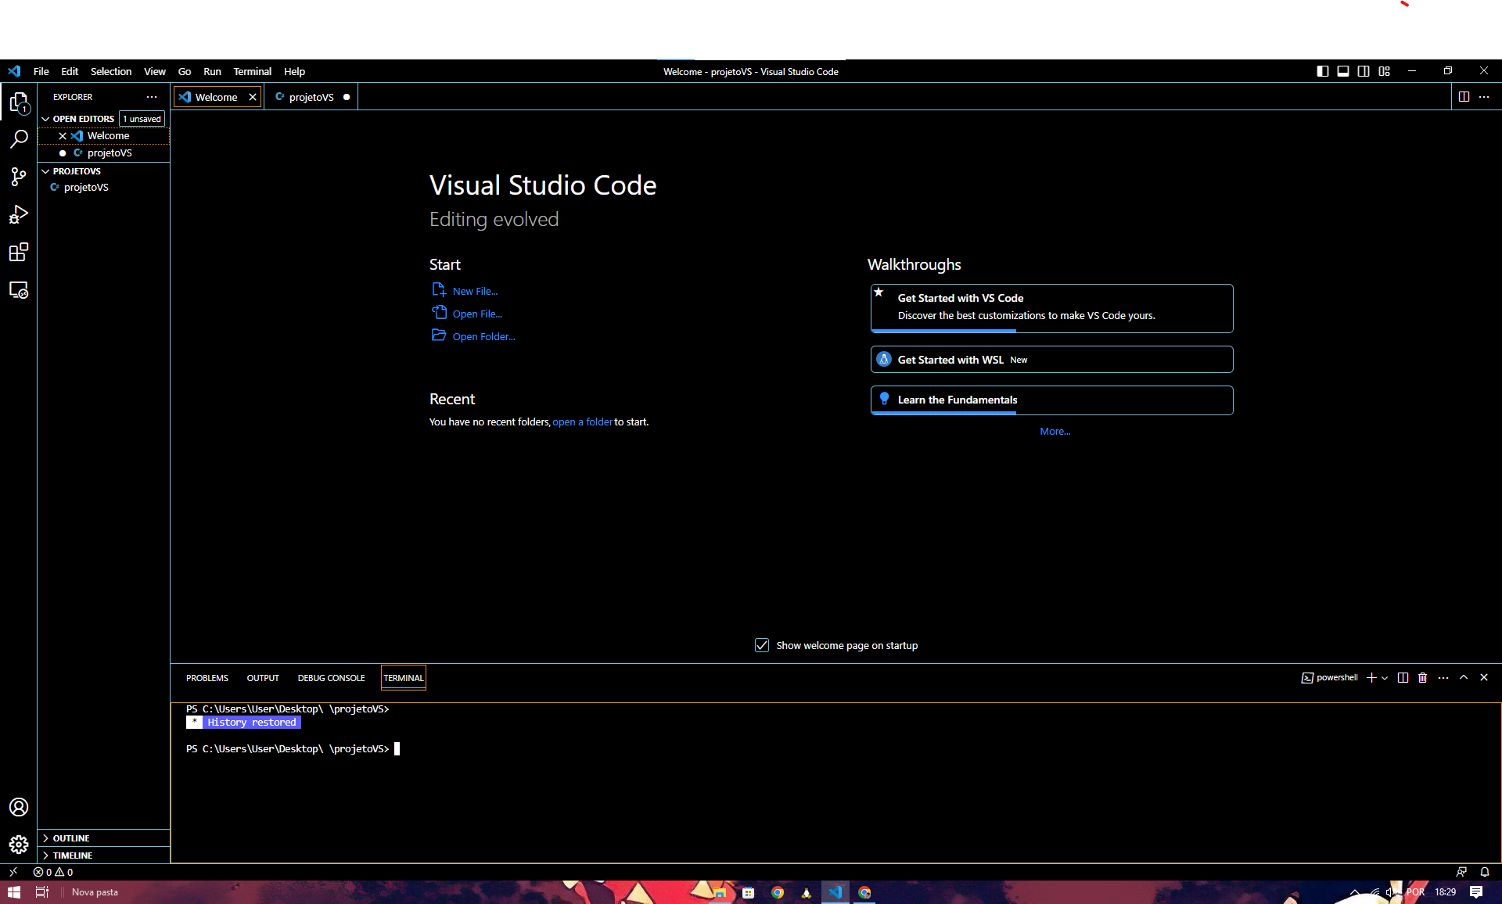Collapse the PROJETOVS folder section
Screen dimensions: 1502x904
104,171
